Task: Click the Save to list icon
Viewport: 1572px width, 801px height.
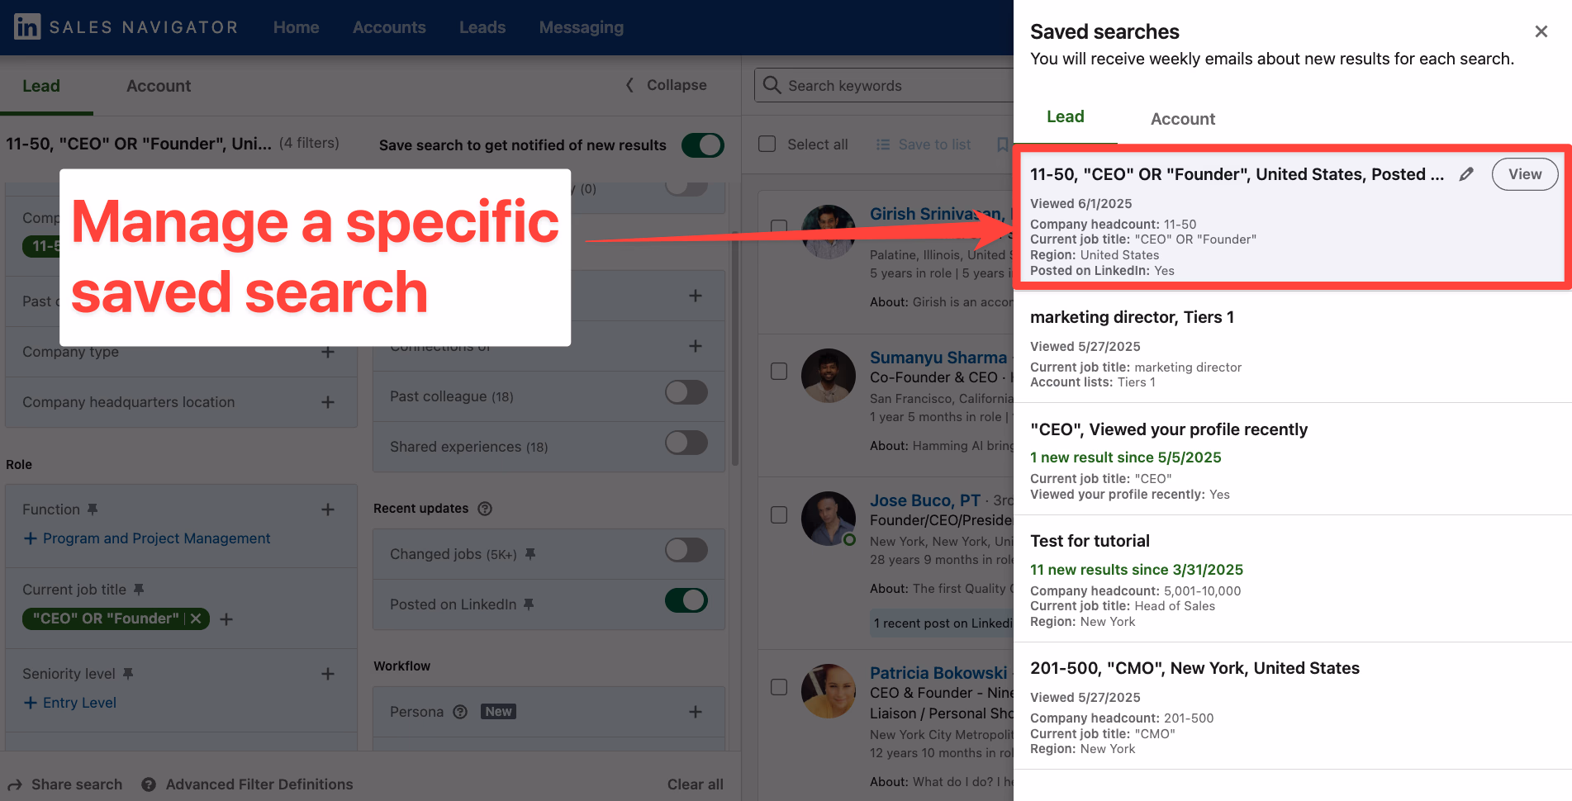Action: [x=883, y=145]
